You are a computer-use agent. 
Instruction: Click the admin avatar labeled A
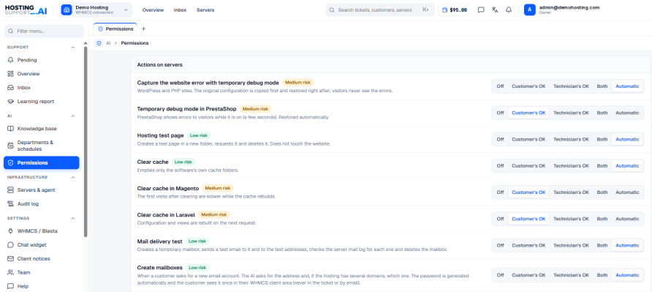click(529, 10)
